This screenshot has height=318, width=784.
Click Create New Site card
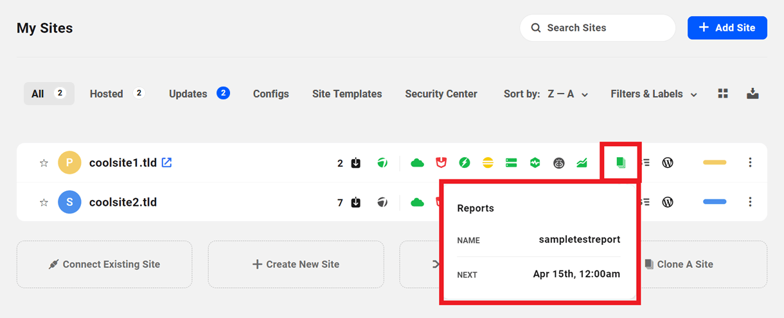[296, 264]
